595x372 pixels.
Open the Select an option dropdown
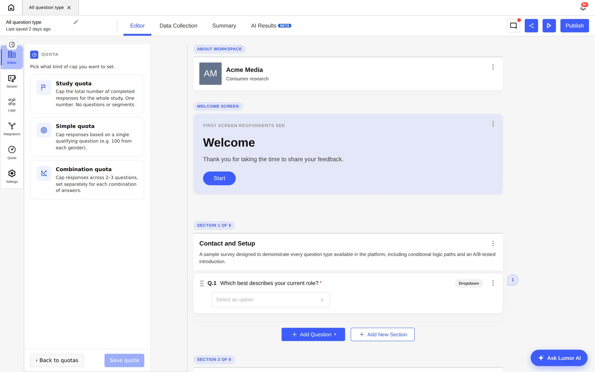(270, 300)
